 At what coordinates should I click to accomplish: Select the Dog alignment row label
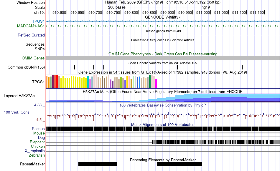point(41,138)
